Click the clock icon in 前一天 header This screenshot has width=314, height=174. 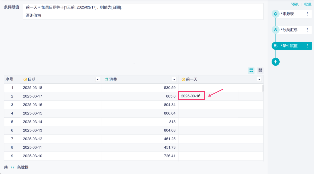[183, 79]
